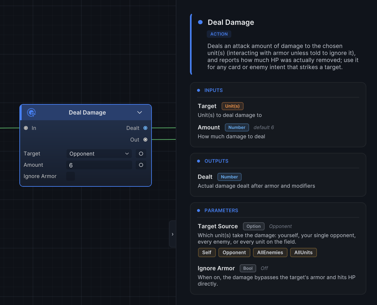This screenshot has height=305, width=377.
Task: Click the italic 'Opponent' default value text
Action: coord(280,226)
